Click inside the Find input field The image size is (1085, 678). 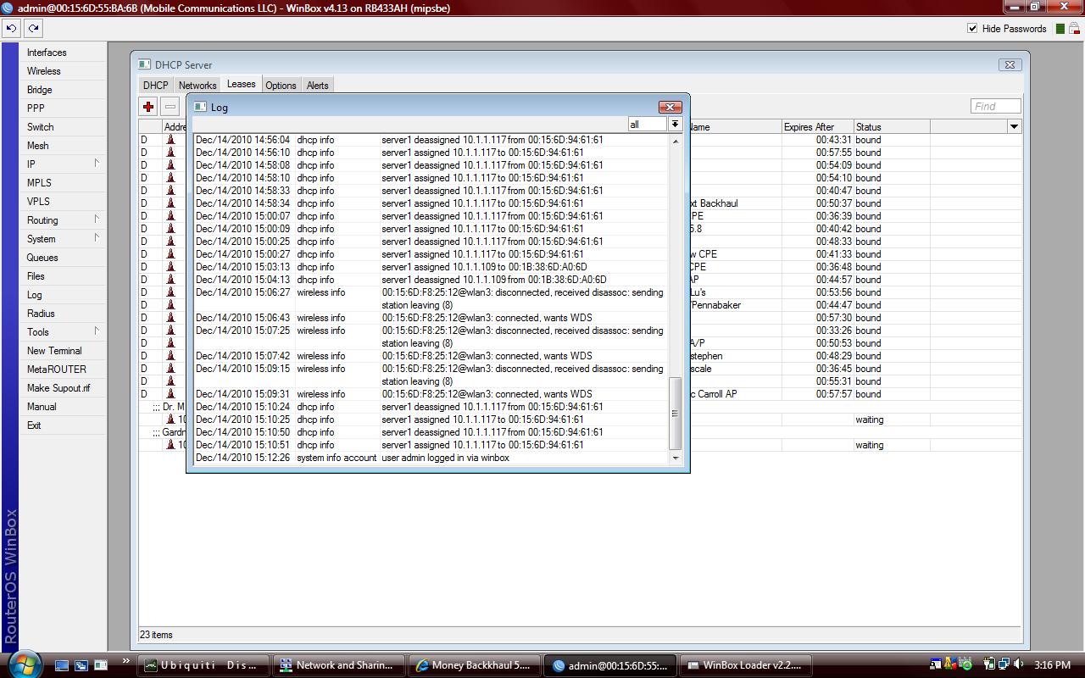tap(994, 105)
